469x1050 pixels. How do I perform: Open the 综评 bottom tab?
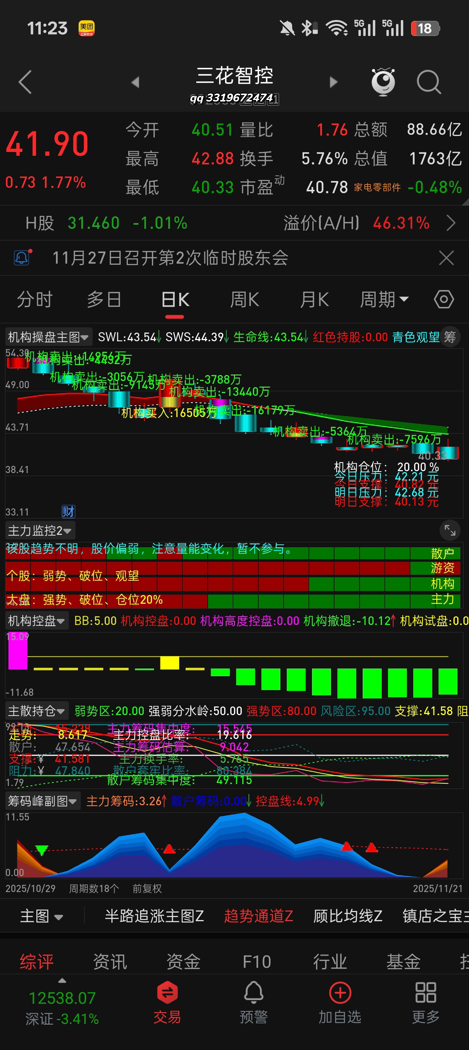point(37,961)
